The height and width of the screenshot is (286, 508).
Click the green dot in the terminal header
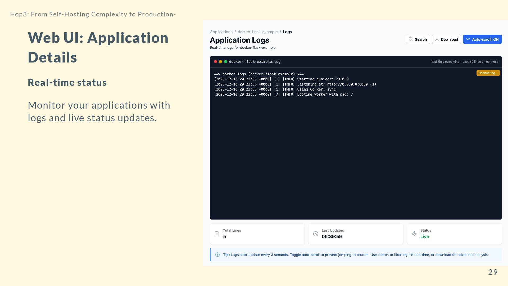(225, 62)
